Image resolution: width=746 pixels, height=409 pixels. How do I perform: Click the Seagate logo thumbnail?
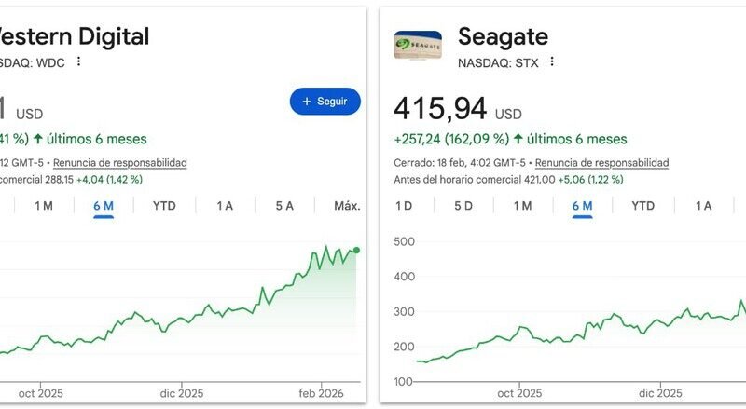coord(418,48)
